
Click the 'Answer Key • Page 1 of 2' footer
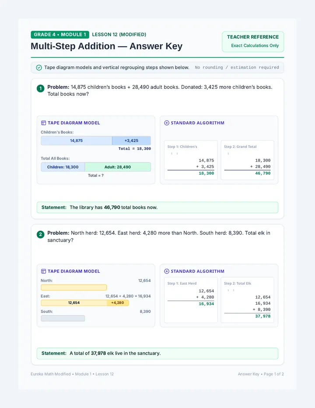click(261, 374)
